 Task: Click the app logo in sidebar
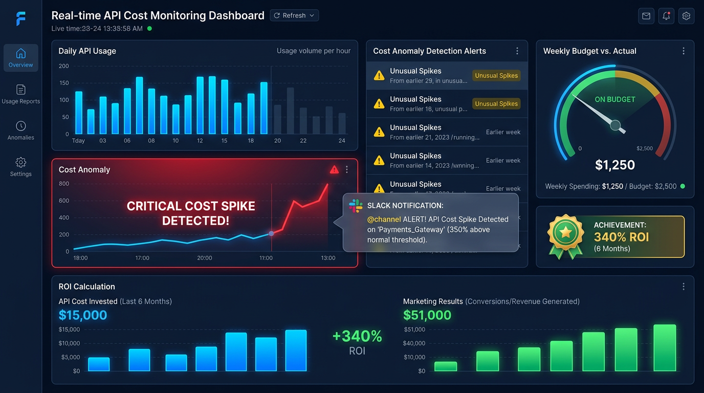[x=21, y=19]
